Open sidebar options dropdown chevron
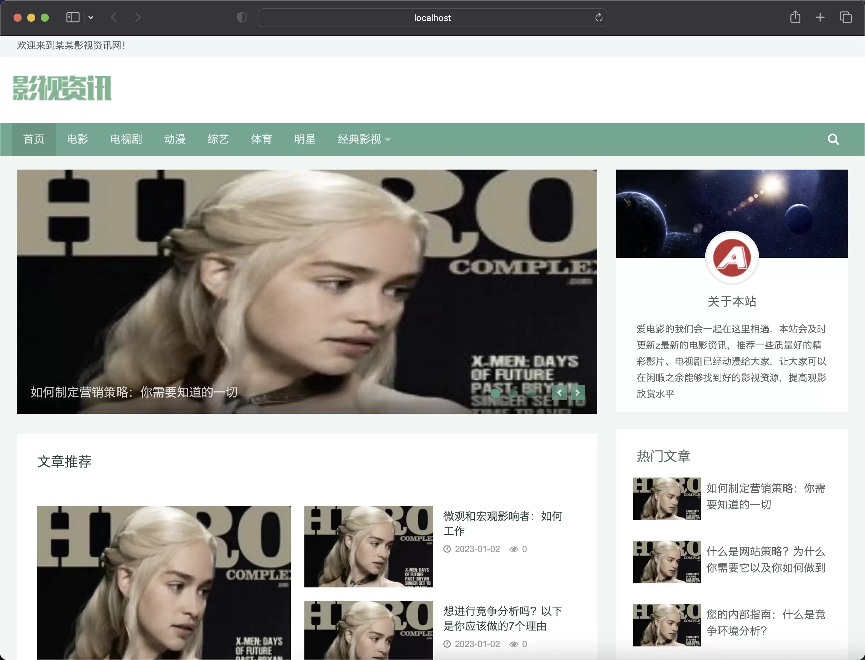The image size is (865, 660). (91, 17)
